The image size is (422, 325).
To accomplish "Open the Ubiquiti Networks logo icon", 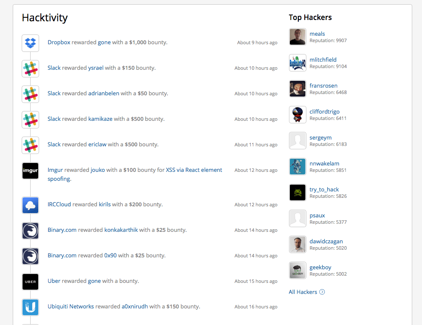I will pyautogui.click(x=31, y=307).
